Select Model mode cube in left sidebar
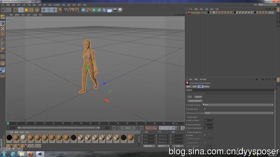Screen dimensions: 280x157 3,23
